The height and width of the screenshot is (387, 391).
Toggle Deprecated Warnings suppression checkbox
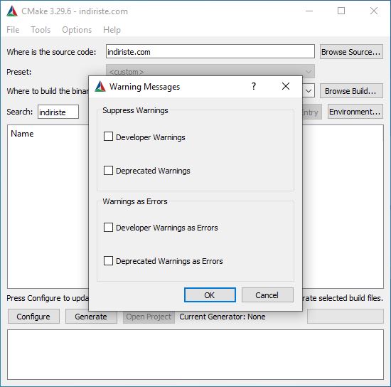pos(108,171)
